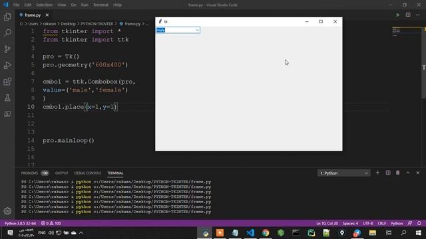Kill the terminal with the trash icon
The height and width of the screenshot is (239, 426).
[x=397, y=173]
